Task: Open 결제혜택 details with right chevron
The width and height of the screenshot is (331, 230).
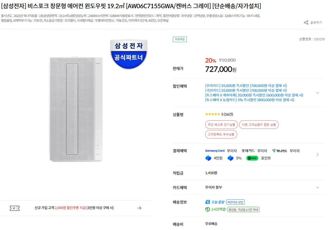Action: pyautogui.click(x=318, y=154)
